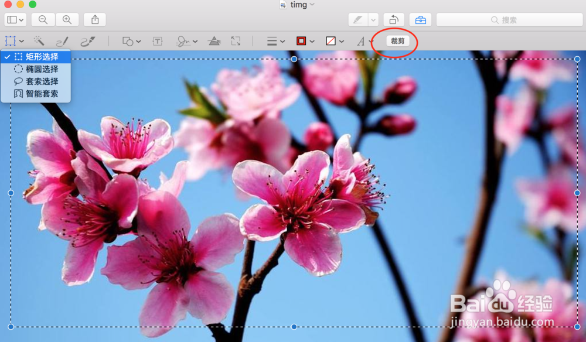Open the Share button
Screen dimensions: 586x342
95,20
